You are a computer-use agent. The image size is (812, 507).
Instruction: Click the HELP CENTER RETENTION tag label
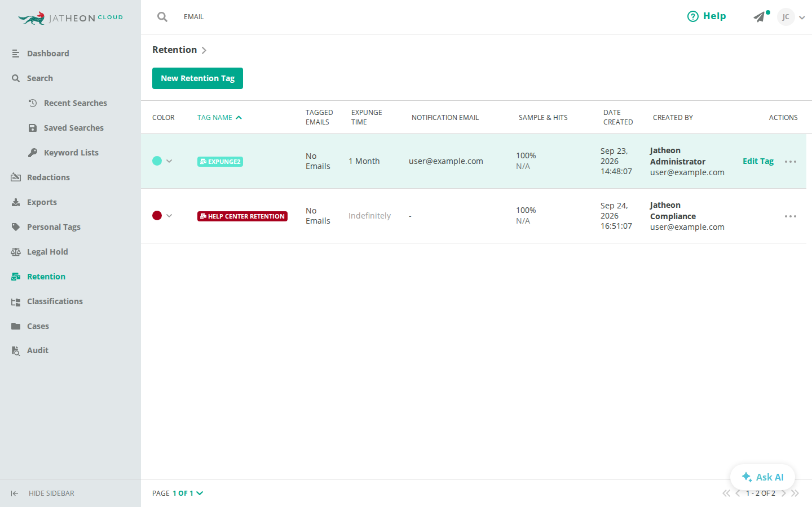coord(242,216)
